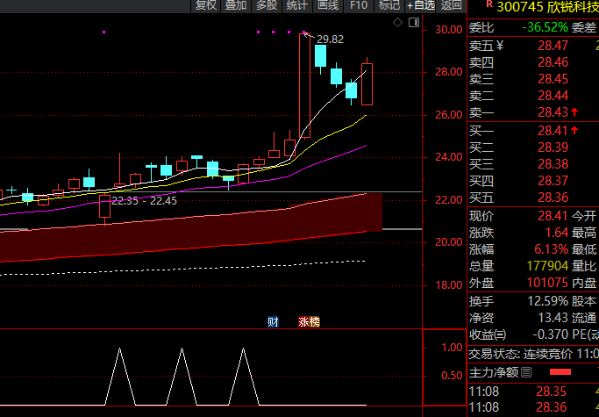
Task: Click the 收益(三) value -0.370
Action: pos(551,334)
